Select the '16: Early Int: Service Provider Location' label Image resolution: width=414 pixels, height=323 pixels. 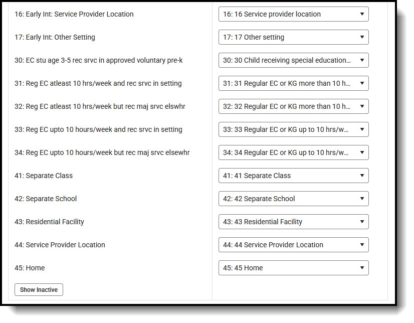coord(74,14)
